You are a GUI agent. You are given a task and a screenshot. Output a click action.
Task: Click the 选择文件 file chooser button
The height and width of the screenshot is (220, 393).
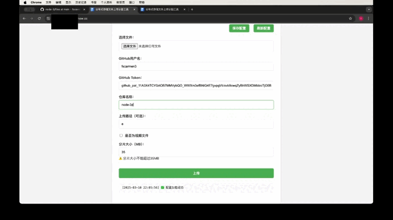click(129, 46)
